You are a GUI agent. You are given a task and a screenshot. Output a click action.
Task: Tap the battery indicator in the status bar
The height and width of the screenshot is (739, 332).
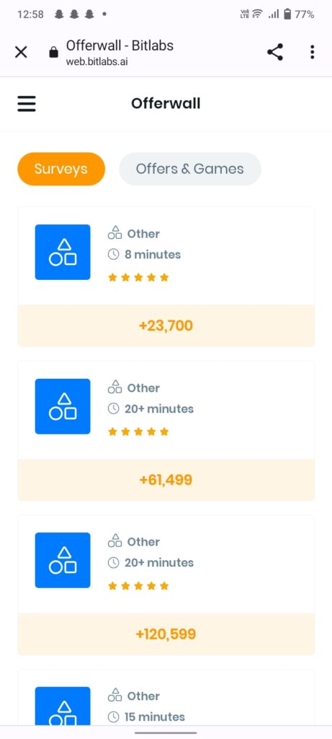click(x=287, y=14)
